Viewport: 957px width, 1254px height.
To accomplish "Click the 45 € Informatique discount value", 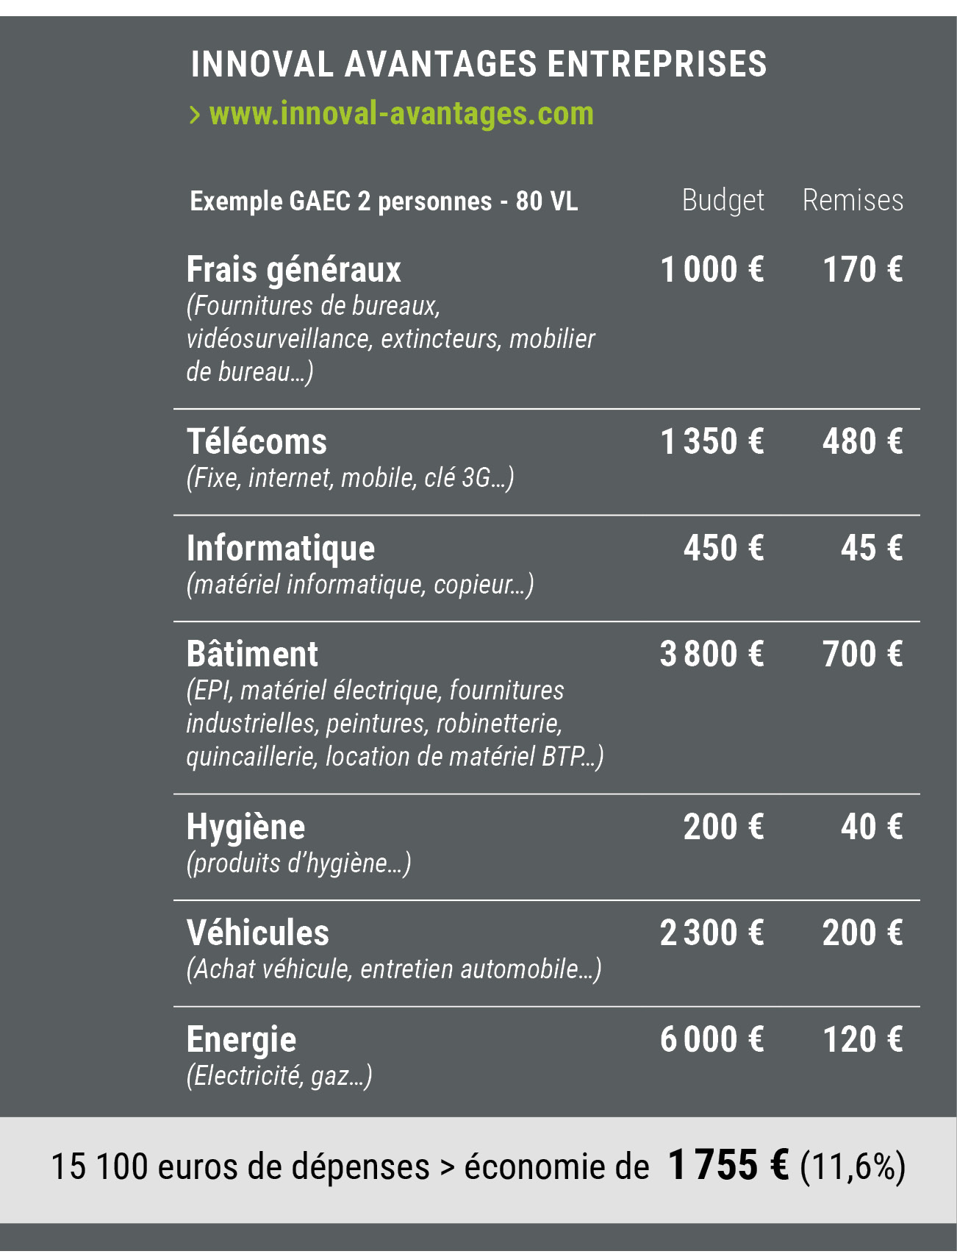I will point(871,548).
